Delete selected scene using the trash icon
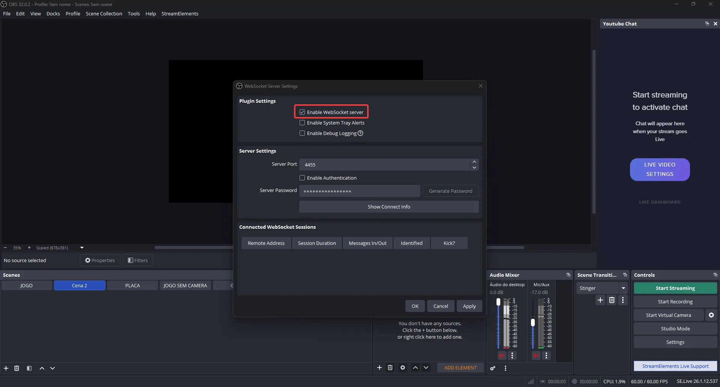 [x=16, y=368]
